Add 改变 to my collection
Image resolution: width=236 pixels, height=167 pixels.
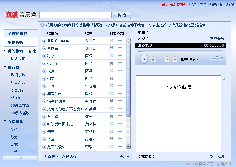[x=120, y=71]
